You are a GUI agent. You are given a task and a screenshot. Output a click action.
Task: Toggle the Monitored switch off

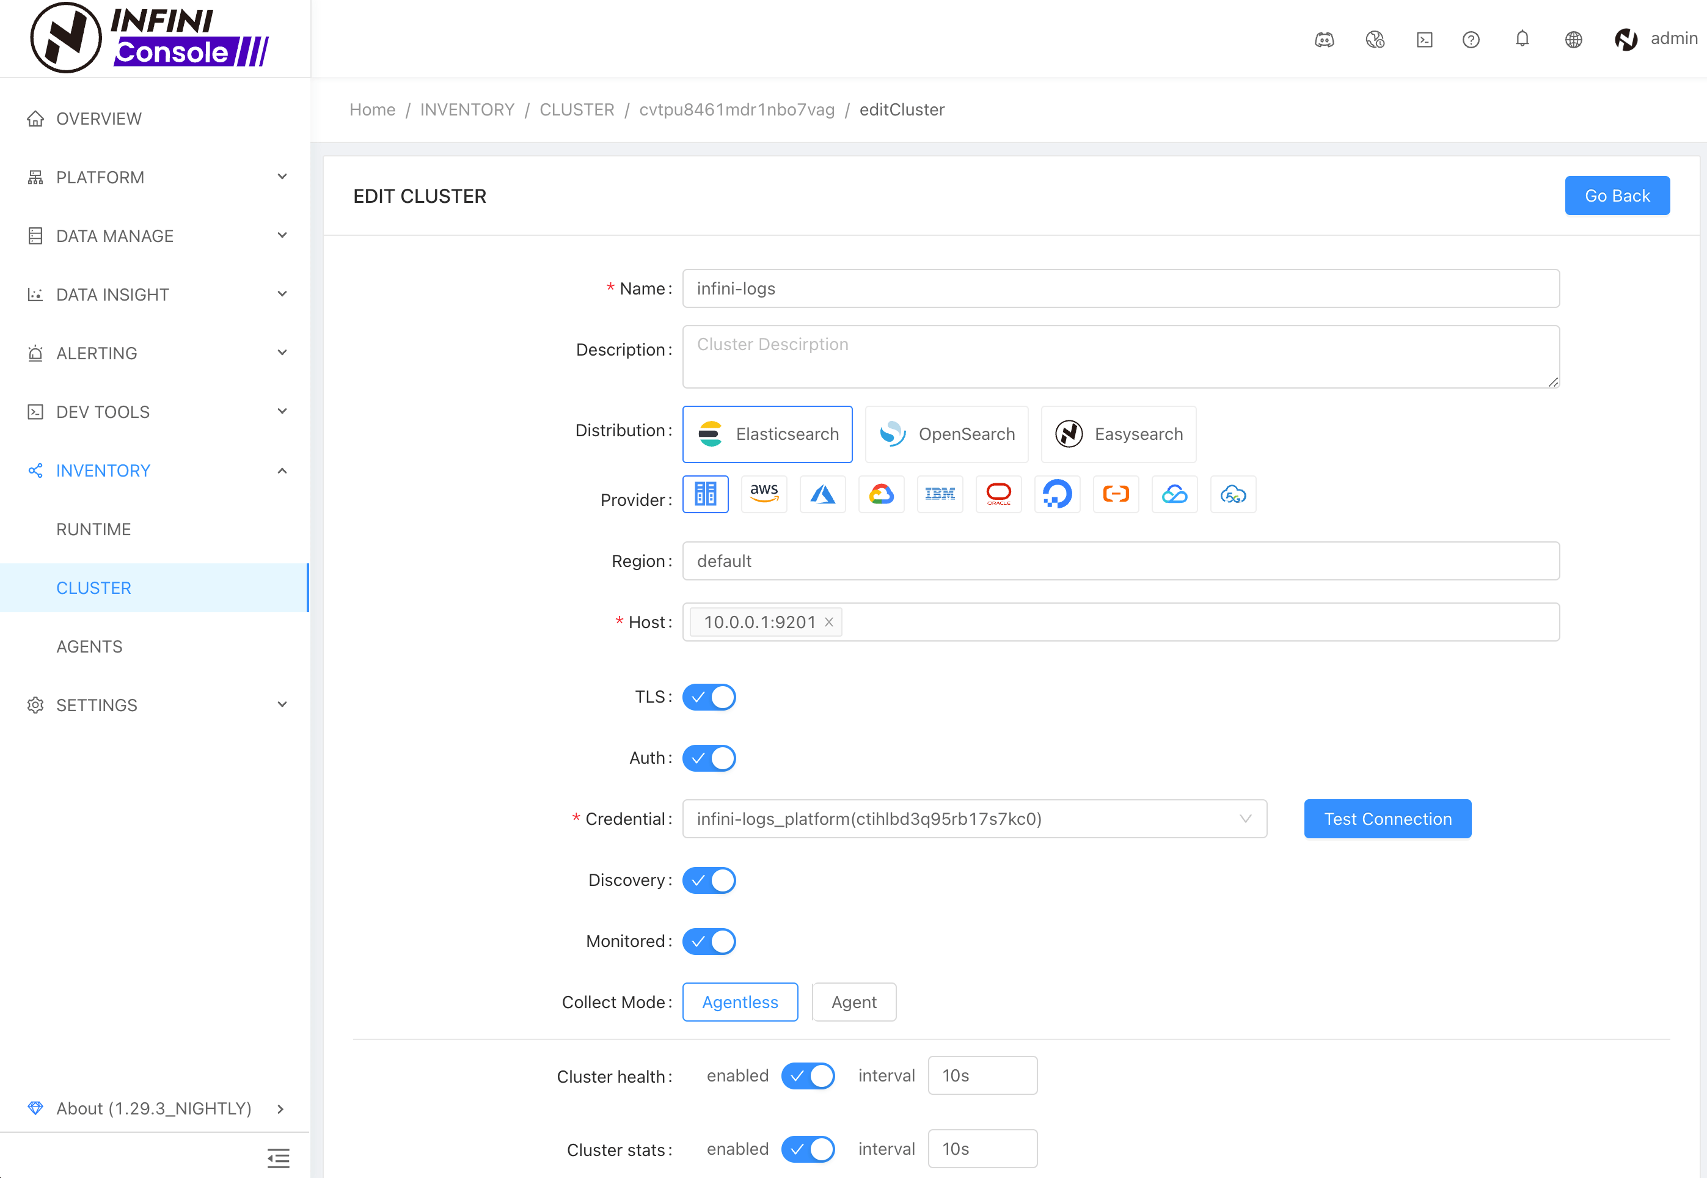[x=709, y=941]
